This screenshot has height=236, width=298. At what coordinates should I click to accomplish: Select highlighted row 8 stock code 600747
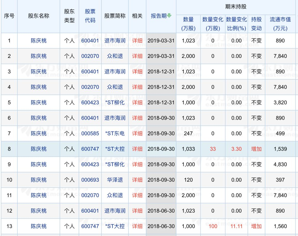90,149
